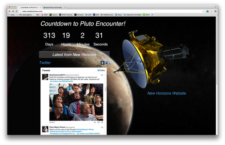The height and width of the screenshot is (145, 225).
Task: Switch to Pluto Picture of the Day tab
Action: 54,8
